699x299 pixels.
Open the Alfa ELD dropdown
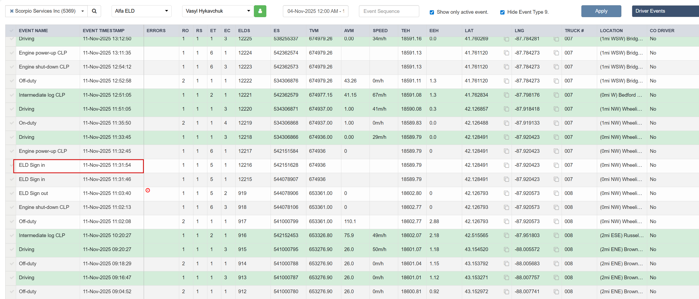click(141, 11)
